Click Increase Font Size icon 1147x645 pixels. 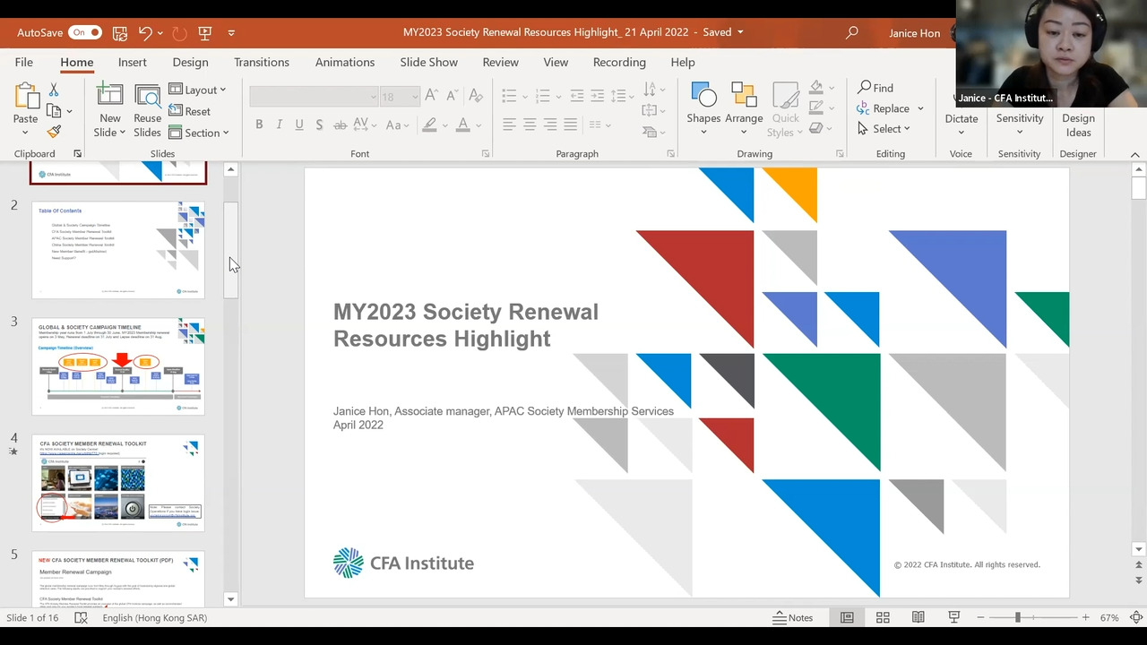(432, 95)
